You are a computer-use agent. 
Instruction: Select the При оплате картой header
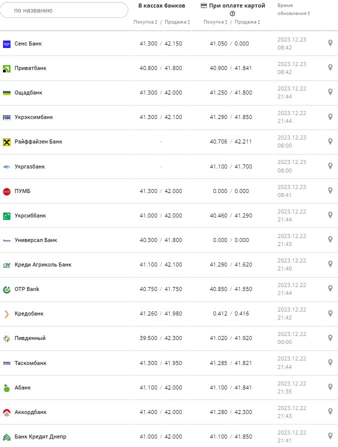pyautogui.click(x=237, y=6)
